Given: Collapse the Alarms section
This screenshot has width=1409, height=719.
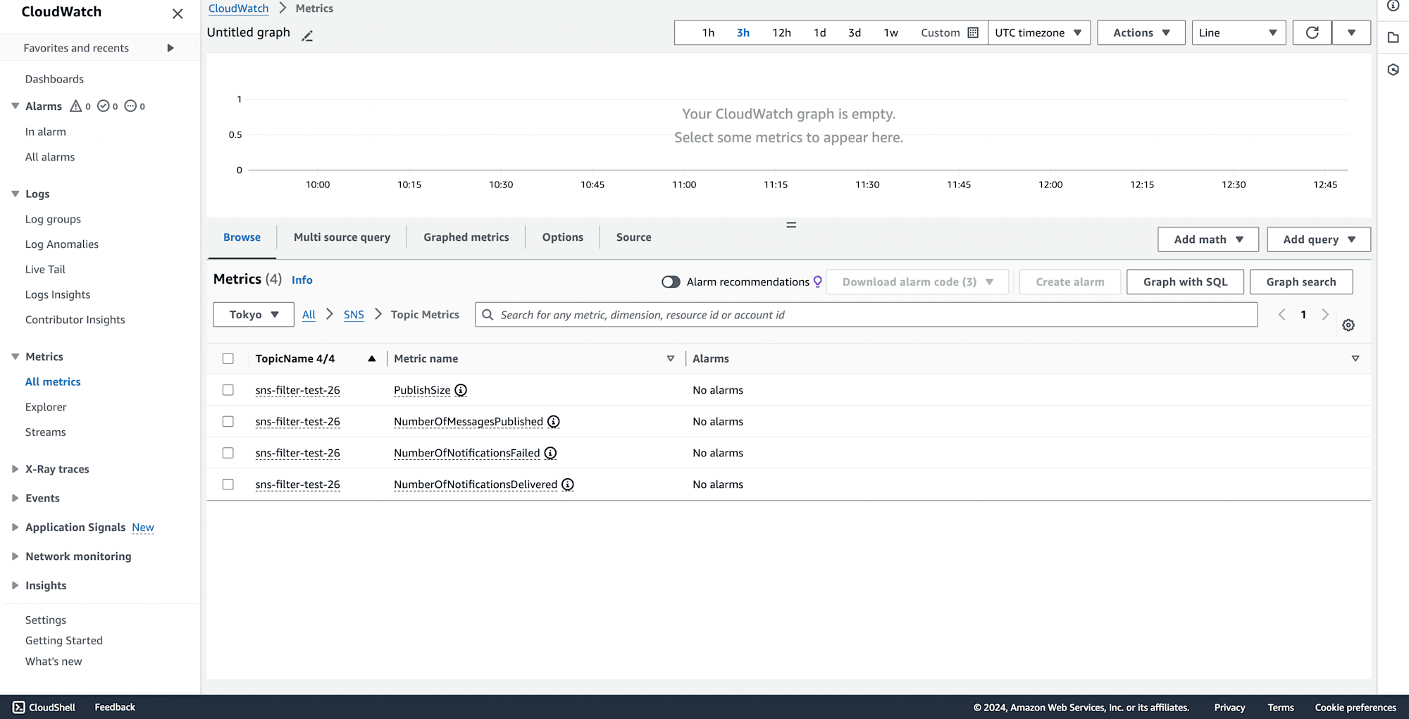Looking at the screenshot, I should (x=15, y=106).
